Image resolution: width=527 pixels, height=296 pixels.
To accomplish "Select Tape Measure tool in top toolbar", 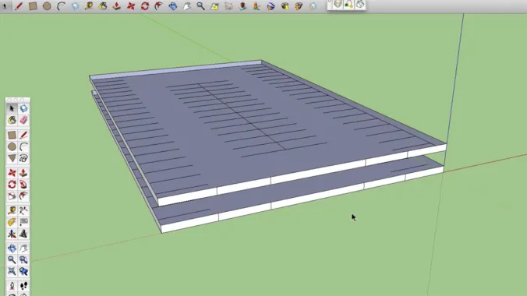I will [x=89, y=5].
